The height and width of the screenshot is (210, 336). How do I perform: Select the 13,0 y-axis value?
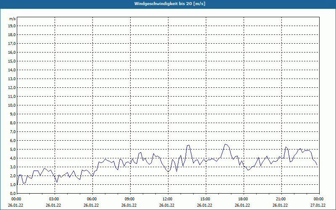(12, 79)
